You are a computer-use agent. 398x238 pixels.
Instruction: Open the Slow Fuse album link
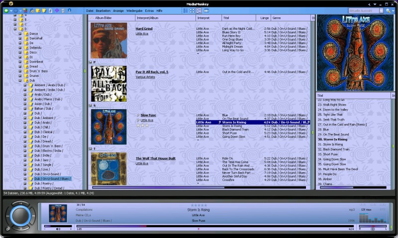click(148, 115)
